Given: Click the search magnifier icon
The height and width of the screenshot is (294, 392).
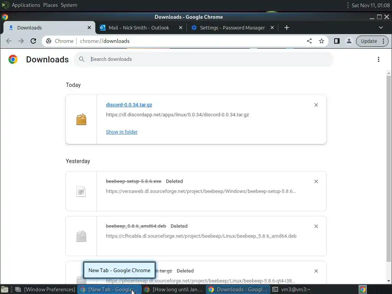Looking at the screenshot, I should pos(82,59).
